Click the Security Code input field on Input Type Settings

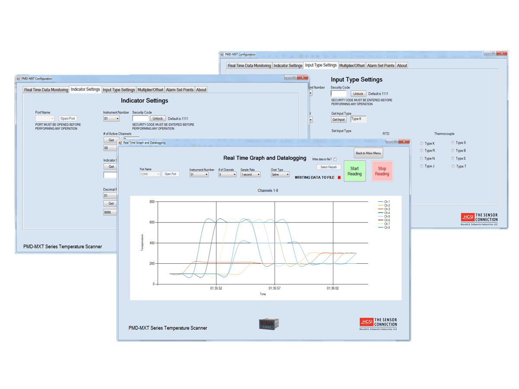click(338, 93)
